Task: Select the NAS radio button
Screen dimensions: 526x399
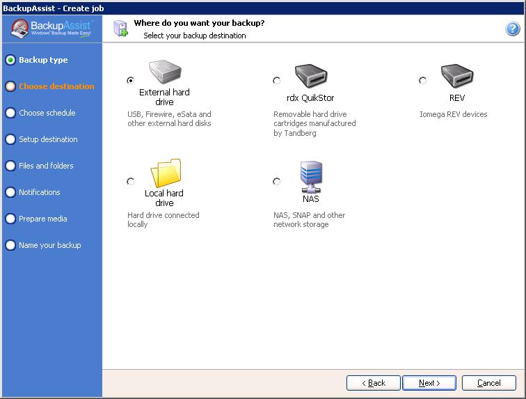Action: [x=276, y=181]
